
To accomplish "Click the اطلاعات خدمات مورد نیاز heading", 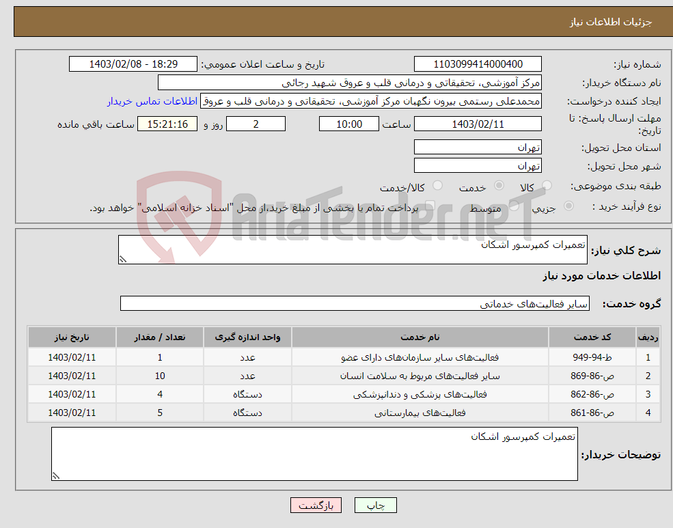I will pos(602,275).
